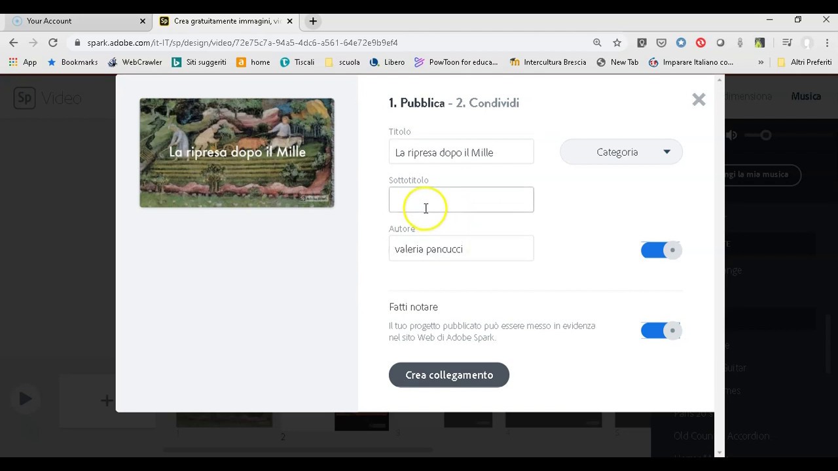Open the WebCrawler bookmark
Screen dimensions: 838x471
[x=135, y=62]
